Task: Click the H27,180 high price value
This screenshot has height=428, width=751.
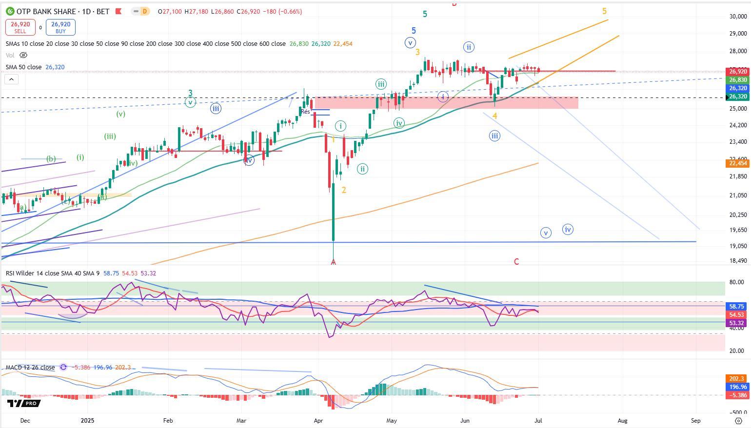Action: click(196, 11)
